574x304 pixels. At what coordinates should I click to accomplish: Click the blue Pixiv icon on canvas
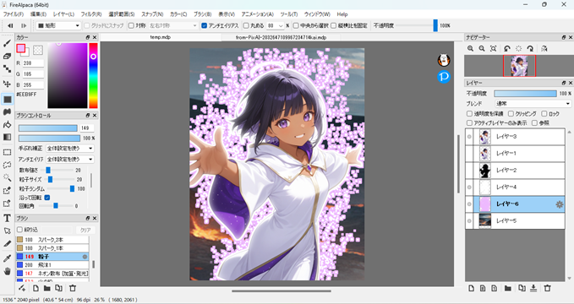pyautogui.click(x=444, y=77)
